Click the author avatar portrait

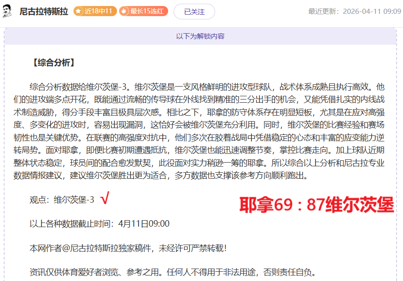[7, 11]
